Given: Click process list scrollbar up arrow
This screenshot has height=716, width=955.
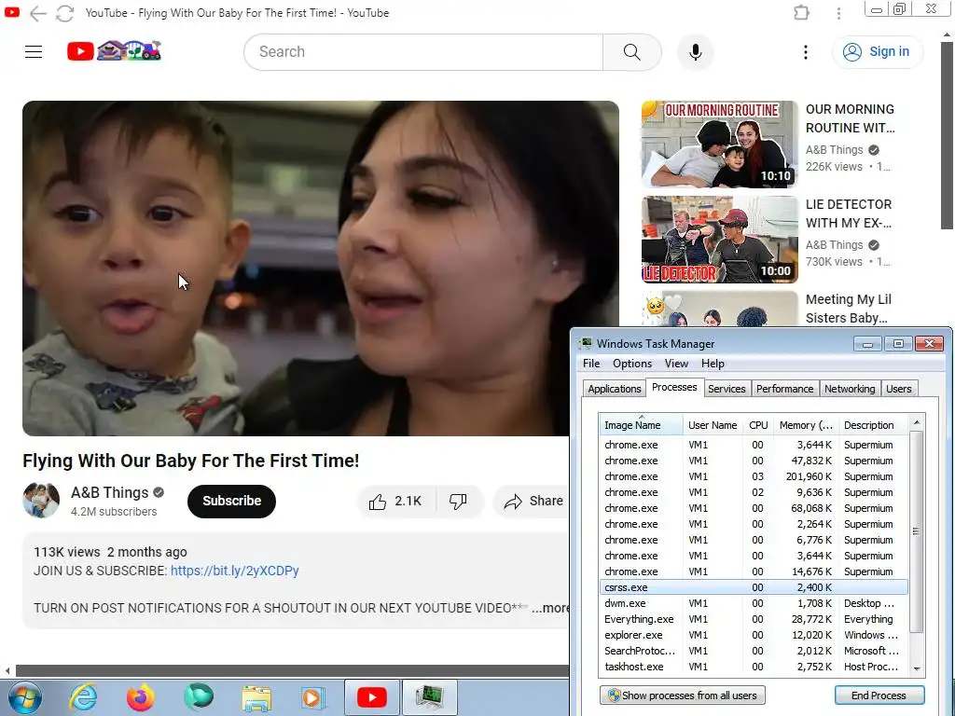Looking at the screenshot, I should pyautogui.click(x=917, y=422).
